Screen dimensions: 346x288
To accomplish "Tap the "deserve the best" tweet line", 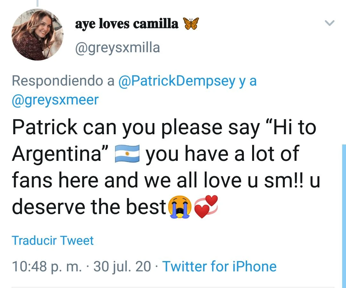I will coord(89,207).
